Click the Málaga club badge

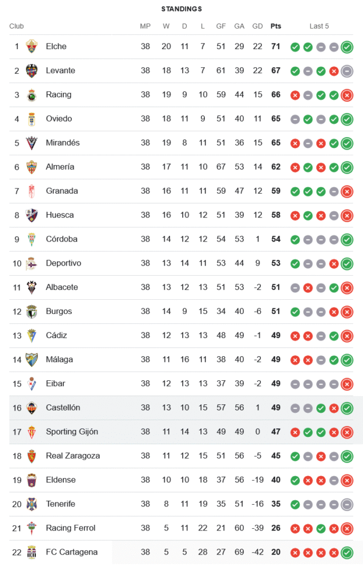click(x=32, y=360)
